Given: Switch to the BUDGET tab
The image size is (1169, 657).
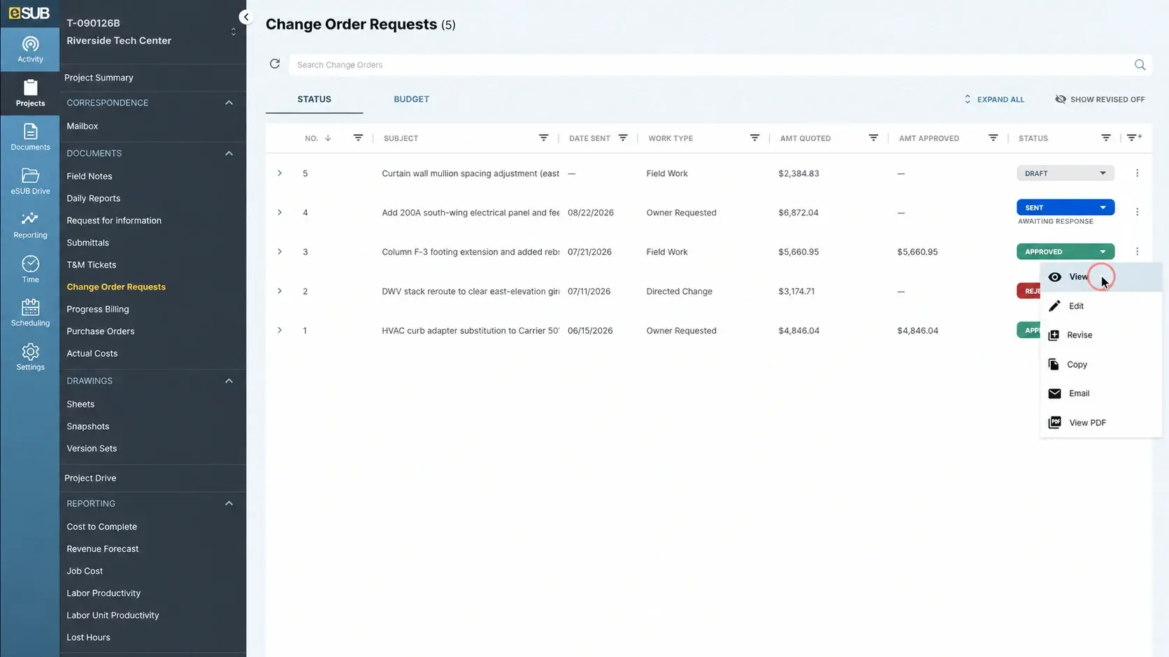Looking at the screenshot, I should pos(411,99).
